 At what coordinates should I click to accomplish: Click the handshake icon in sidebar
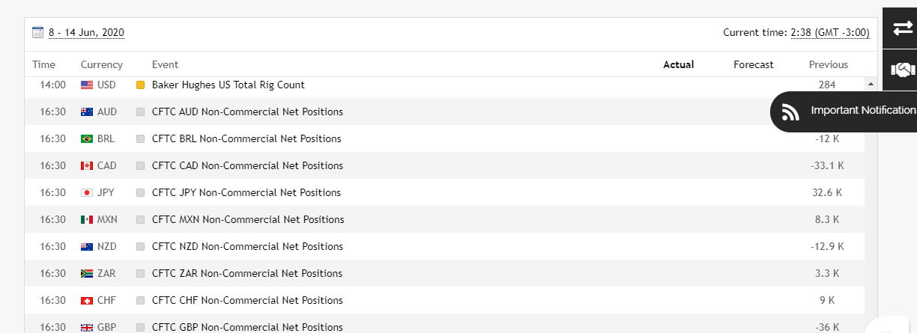click(x=901, y=70)
